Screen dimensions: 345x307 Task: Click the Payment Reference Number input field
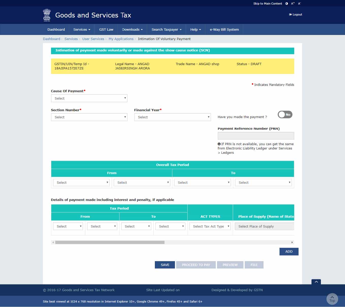tap(256, 136)
